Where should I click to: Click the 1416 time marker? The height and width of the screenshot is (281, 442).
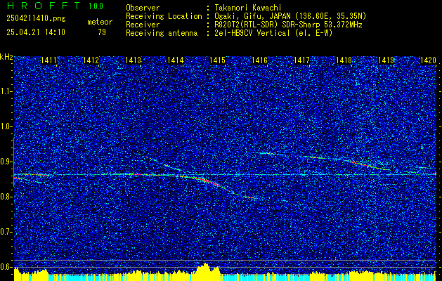click(x=259, y=60)
